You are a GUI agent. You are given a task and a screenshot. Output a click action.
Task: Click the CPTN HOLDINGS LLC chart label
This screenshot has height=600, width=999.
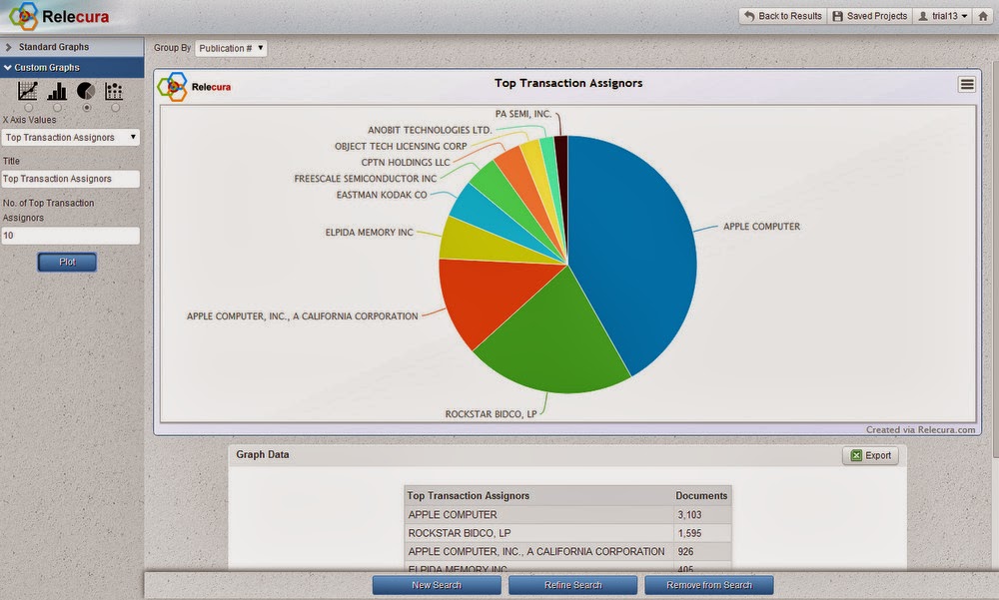point(406,163)
